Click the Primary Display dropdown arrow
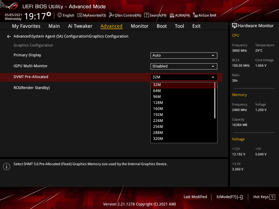Viewport: 279px width, 209px height. pyautogui.click(x=213, y=56)
